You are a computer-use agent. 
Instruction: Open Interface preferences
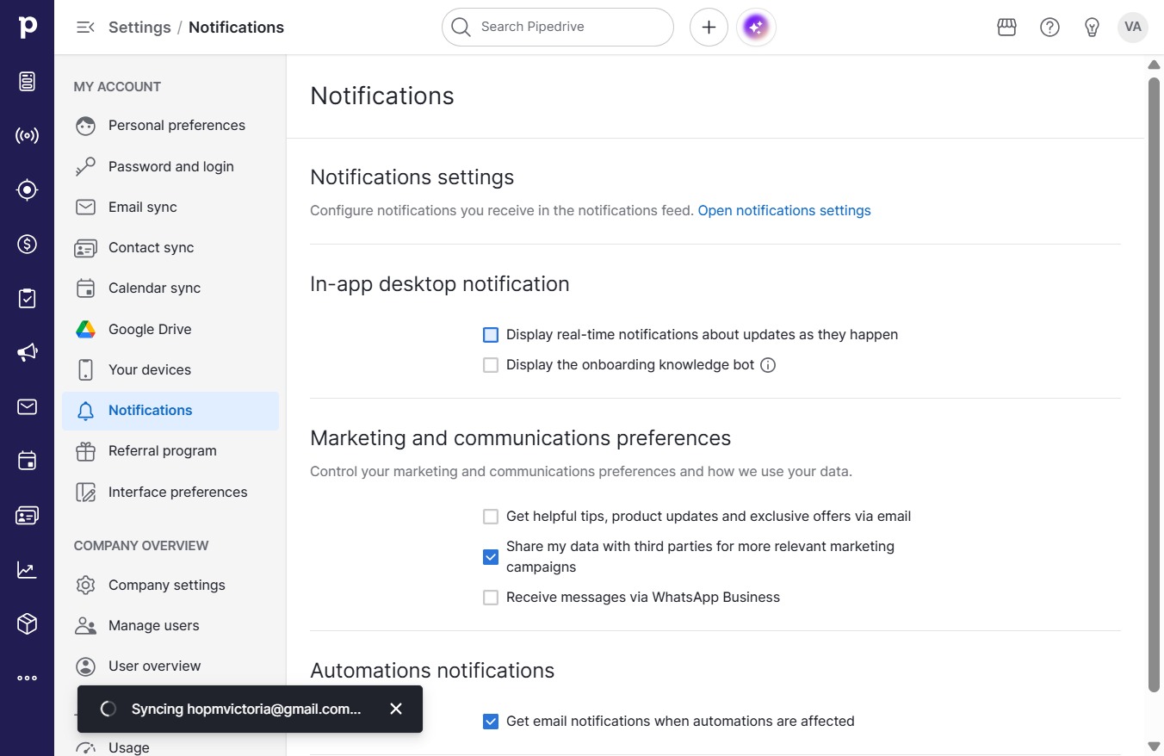point(170,493)
